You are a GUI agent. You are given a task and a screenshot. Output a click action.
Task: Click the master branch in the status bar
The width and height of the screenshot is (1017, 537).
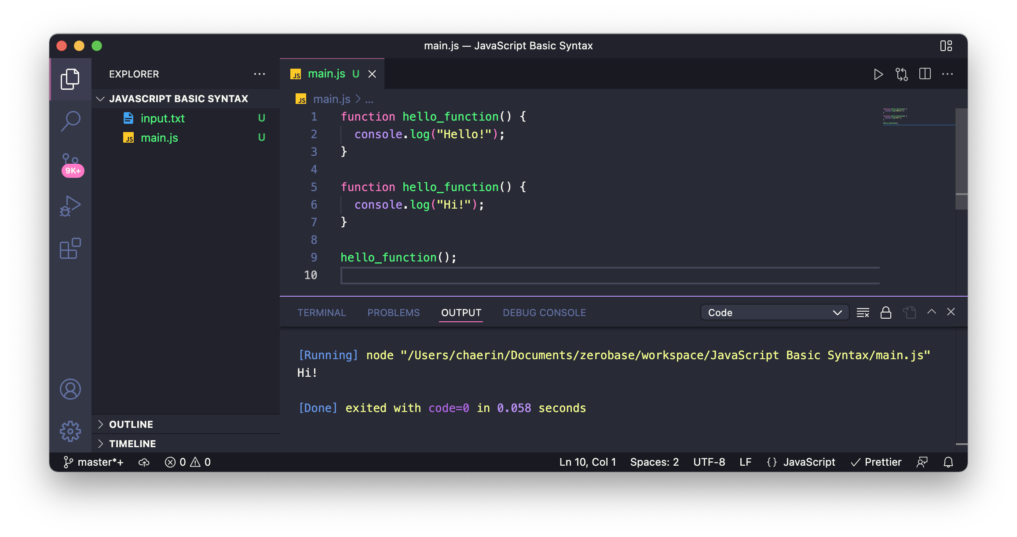click(x=94, y=462)
